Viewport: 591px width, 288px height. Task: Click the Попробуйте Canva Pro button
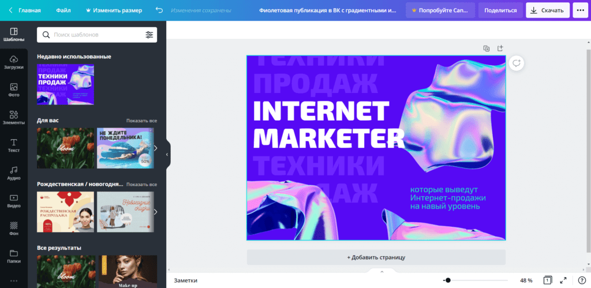(440, 10)
